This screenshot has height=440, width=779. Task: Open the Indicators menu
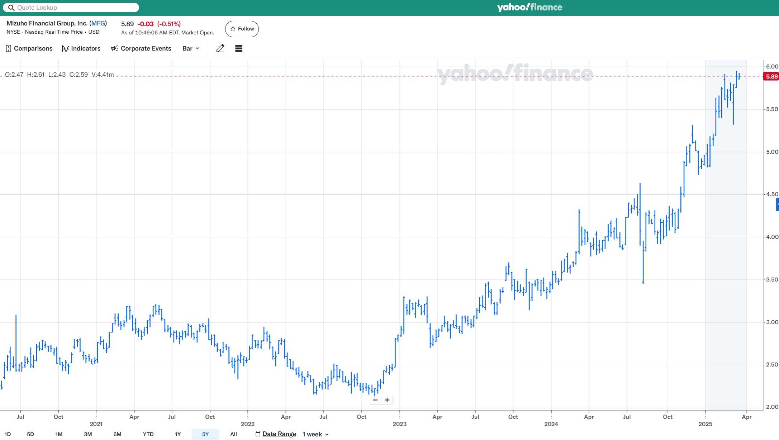81,48
